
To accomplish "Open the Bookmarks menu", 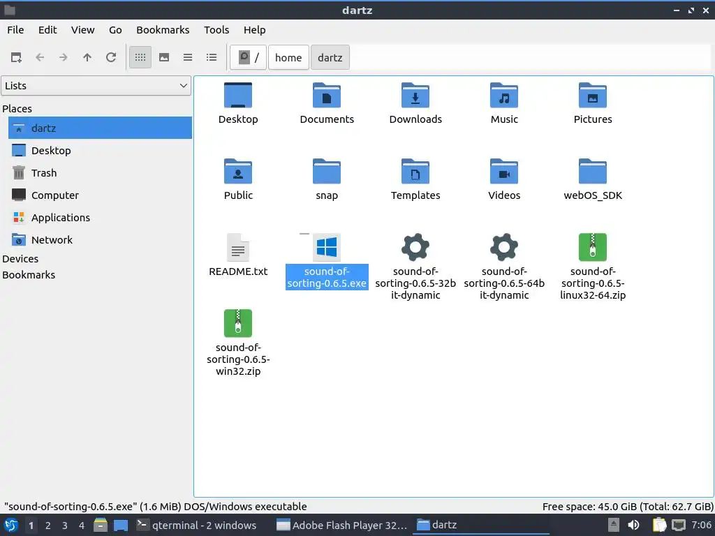I will [163, 30].
